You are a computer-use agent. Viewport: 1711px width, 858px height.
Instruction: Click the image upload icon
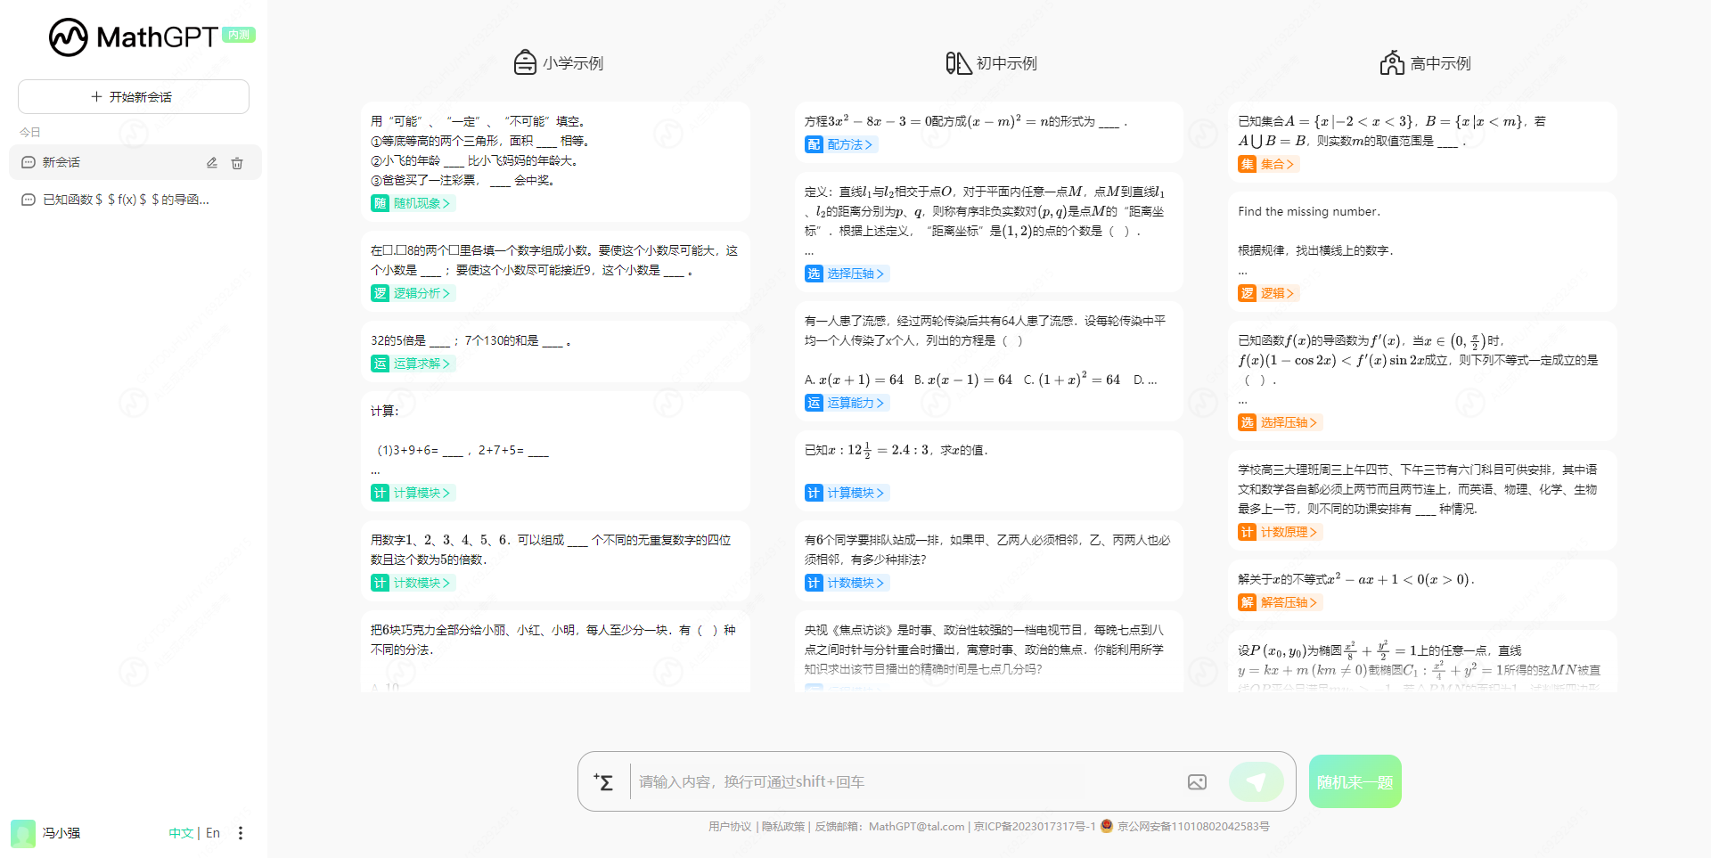(1197, 782)
